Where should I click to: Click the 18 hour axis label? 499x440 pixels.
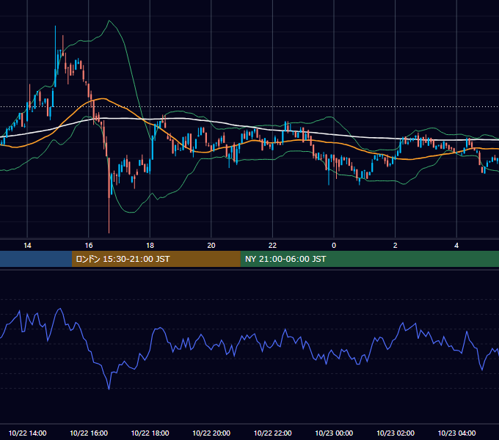coord(150,246)
